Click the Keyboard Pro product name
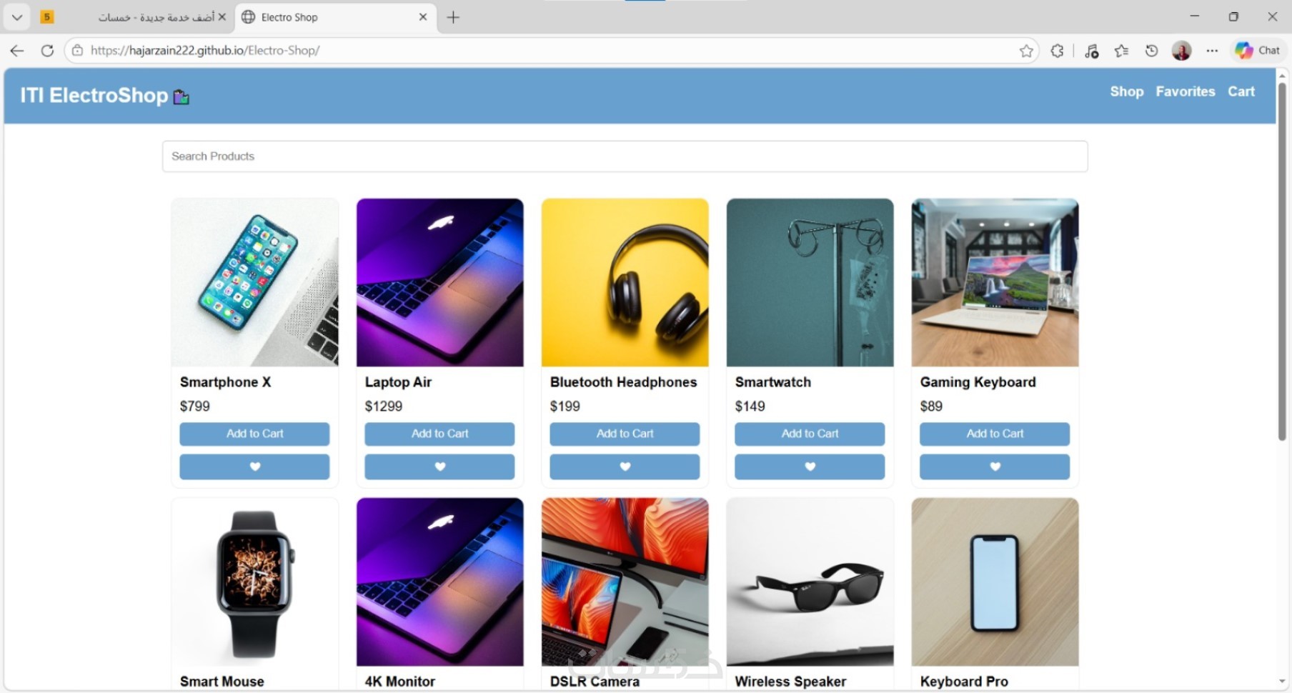Screen dimensions: 1292x693 click(x=964, y=682)
